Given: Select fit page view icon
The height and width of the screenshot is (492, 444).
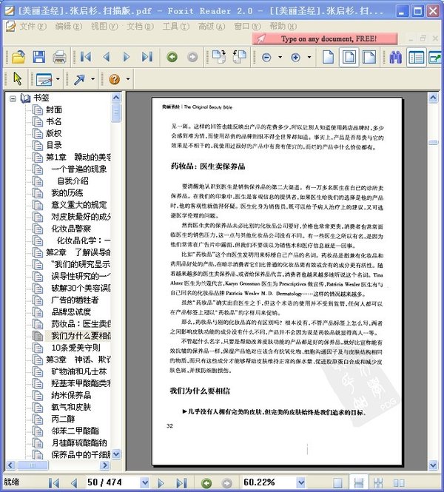Looking at the screenshot, I should click(349, 57).
